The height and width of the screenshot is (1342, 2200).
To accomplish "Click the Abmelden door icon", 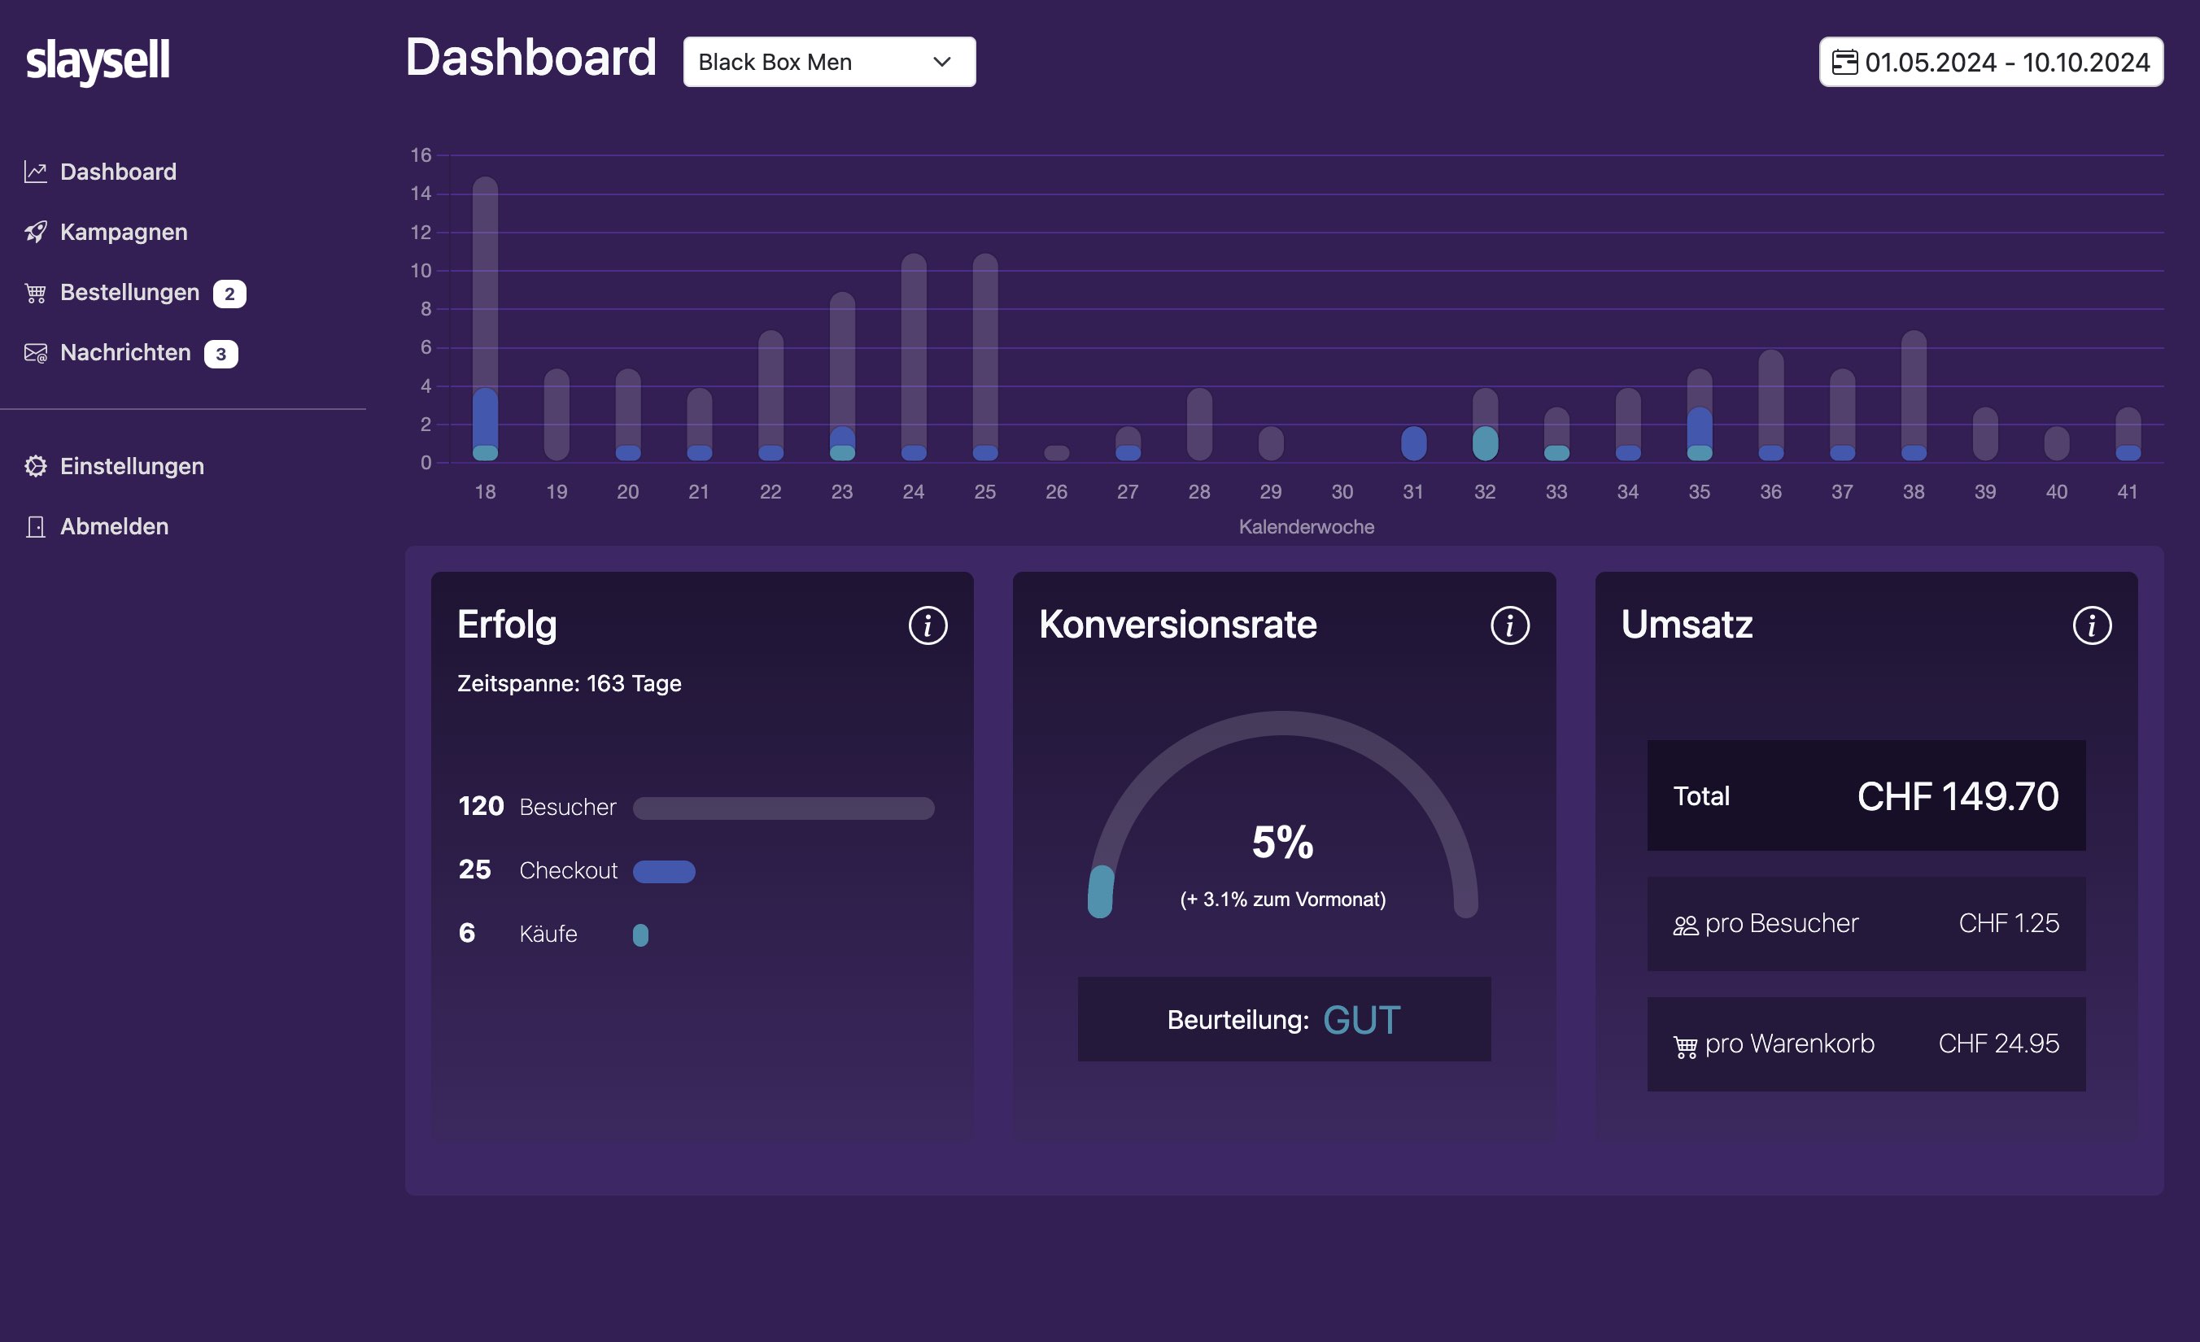I will pyautogui.click(x=36, y=526).
